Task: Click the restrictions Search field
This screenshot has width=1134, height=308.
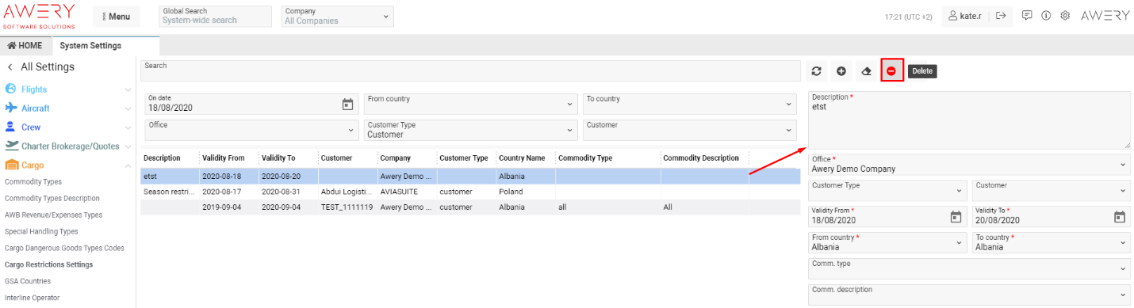Action: [x=470, y=70]
